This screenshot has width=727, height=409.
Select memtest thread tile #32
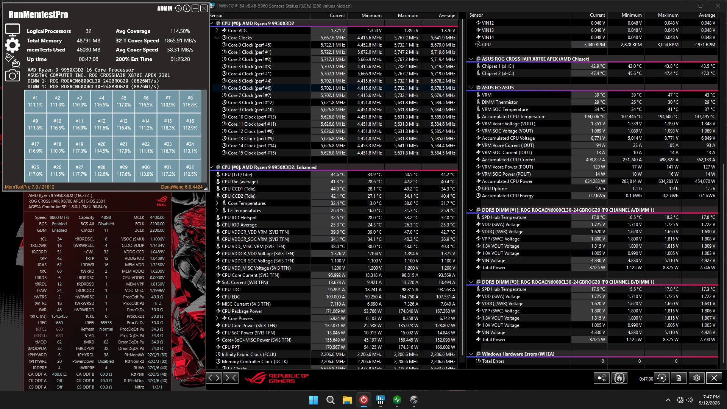pyautogui.click(x=190, y=170)
